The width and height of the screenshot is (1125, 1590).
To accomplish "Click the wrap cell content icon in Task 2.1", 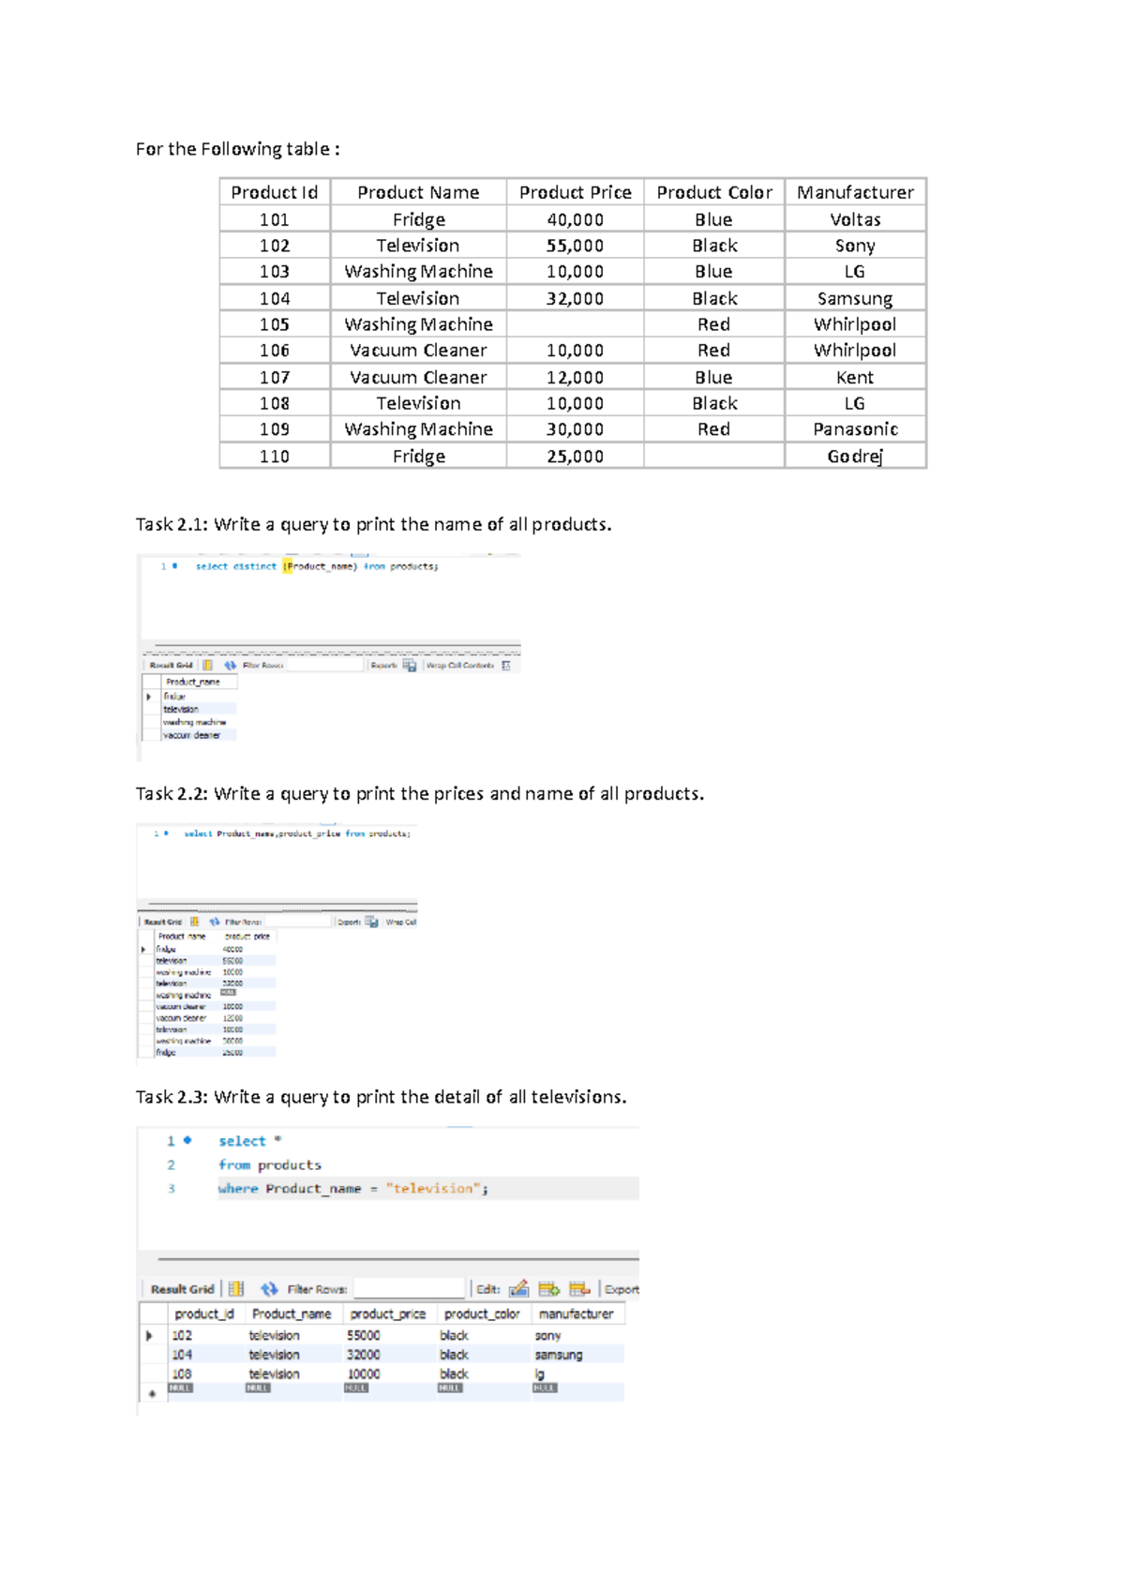I will tap(506, 666).
